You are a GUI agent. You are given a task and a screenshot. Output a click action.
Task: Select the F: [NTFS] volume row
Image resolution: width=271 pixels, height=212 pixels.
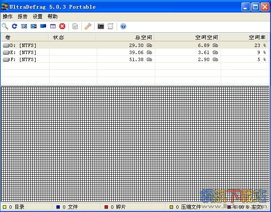click(x=135, y=59)
